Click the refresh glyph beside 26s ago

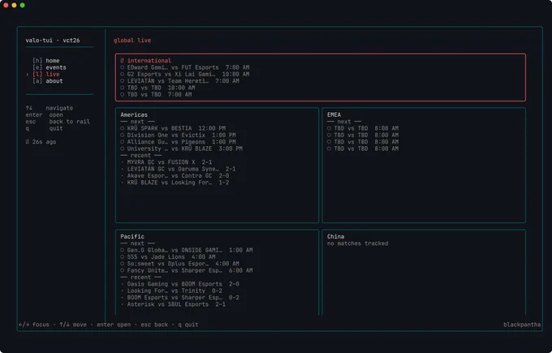tap(27, 142)
